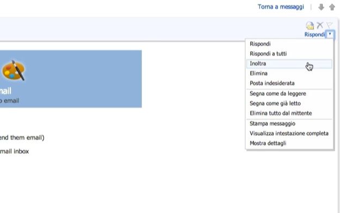Click the delete X icon in toolbar
The width and height of the screenshot is (340, 213).
320,26
